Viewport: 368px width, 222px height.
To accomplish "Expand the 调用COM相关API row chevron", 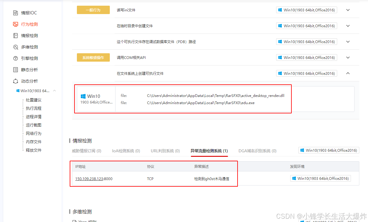I will [x=348, y=57].
